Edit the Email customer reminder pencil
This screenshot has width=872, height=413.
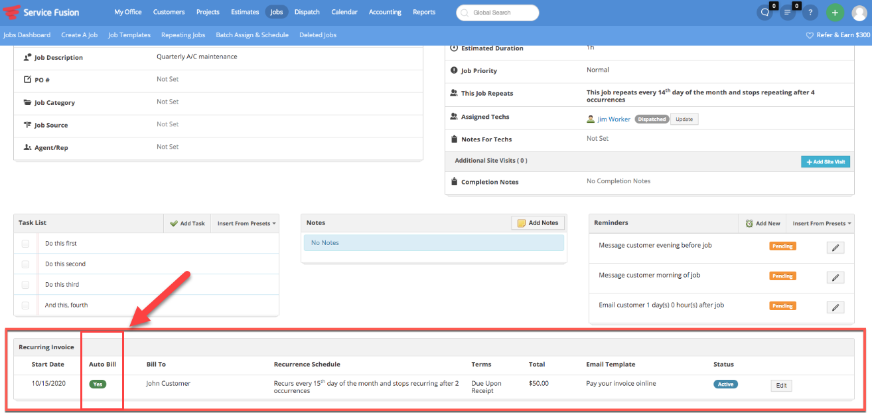tap(836, 307)
